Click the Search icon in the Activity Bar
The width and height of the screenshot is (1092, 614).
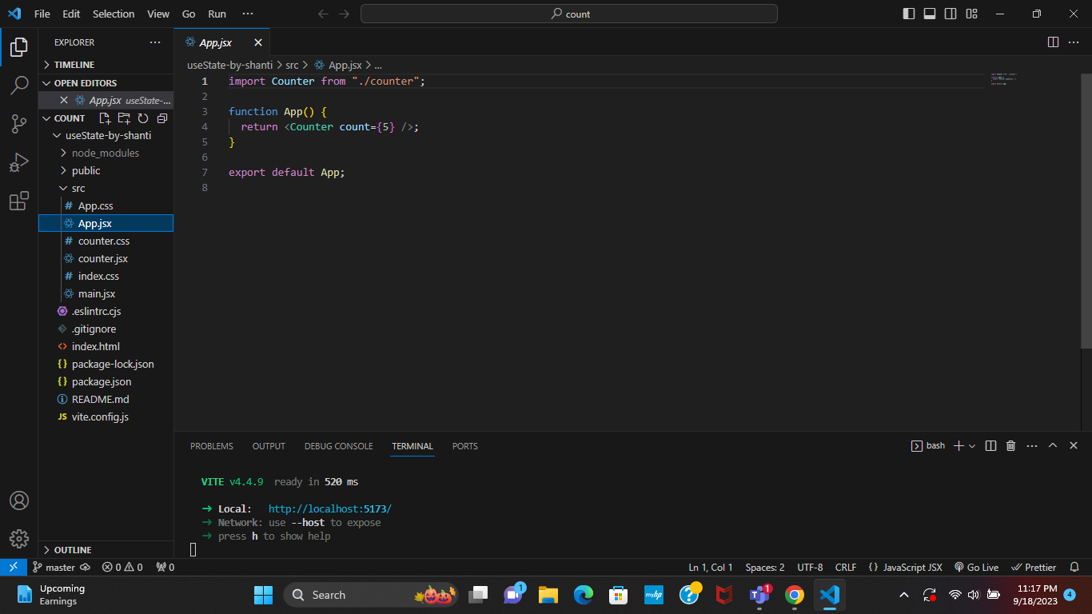click(x=19, y=86)
